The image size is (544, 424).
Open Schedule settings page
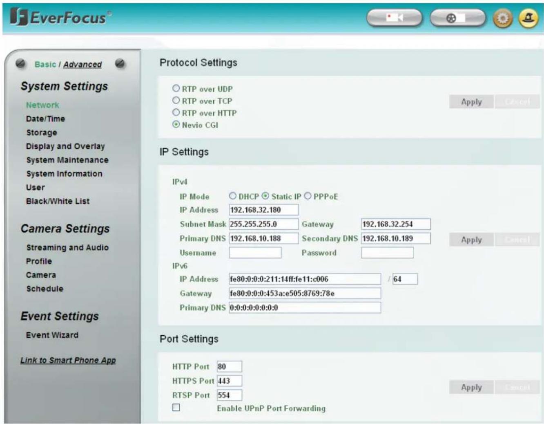pyautogui.click(x=45, y=289)
